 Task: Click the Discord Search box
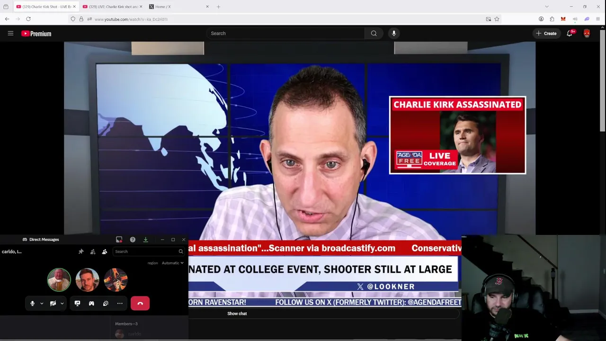point(149,251)
